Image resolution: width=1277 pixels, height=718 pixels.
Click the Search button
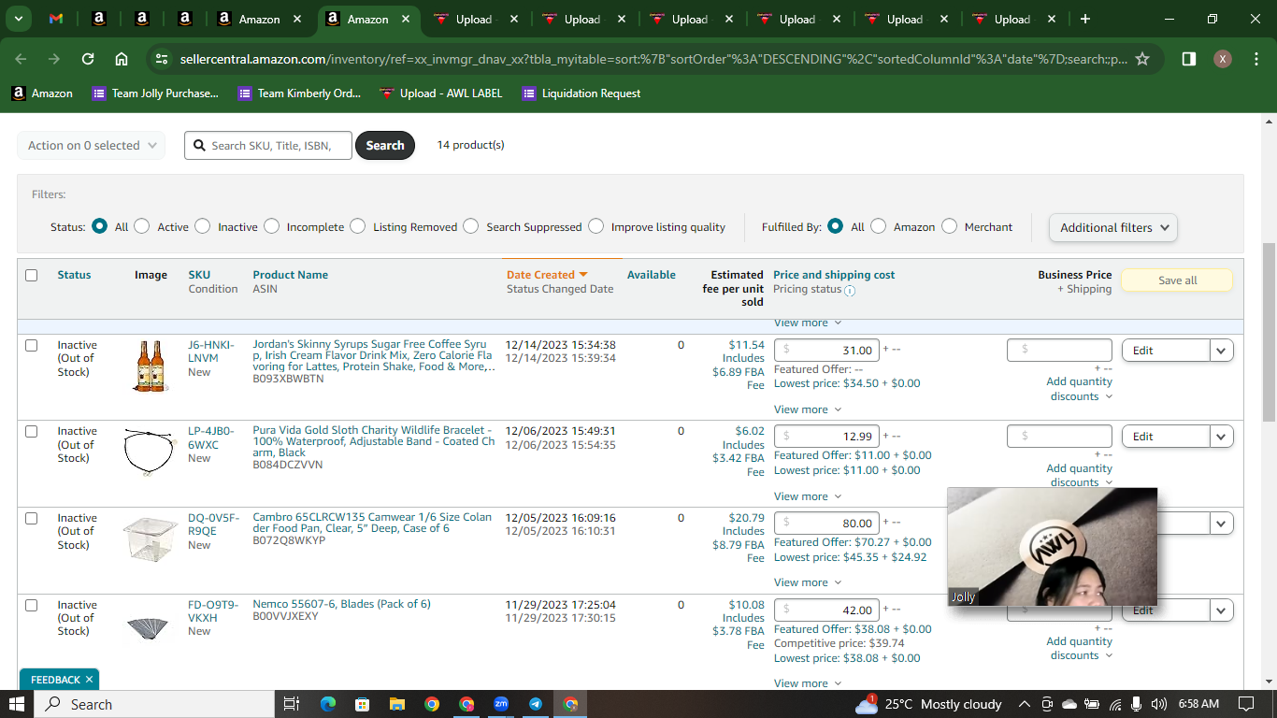(384, 145)
